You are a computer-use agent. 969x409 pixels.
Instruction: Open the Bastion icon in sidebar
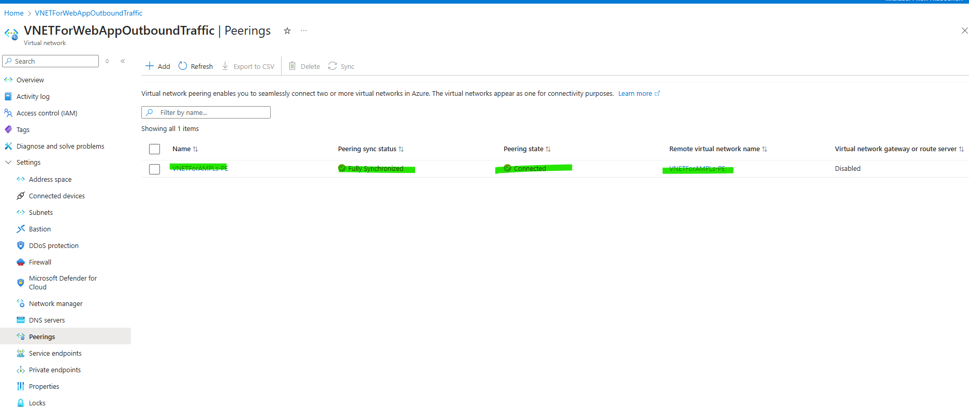pyautogui.click(x=21, y=229)
